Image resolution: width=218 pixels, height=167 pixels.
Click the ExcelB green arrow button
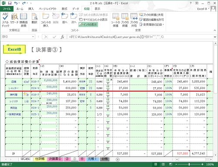(x=14, y=49)
